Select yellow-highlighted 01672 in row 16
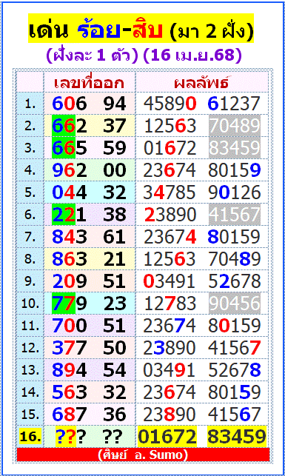The height and width of the screenshot is (476, 285). pyautogui.click(x=167, y=437)
